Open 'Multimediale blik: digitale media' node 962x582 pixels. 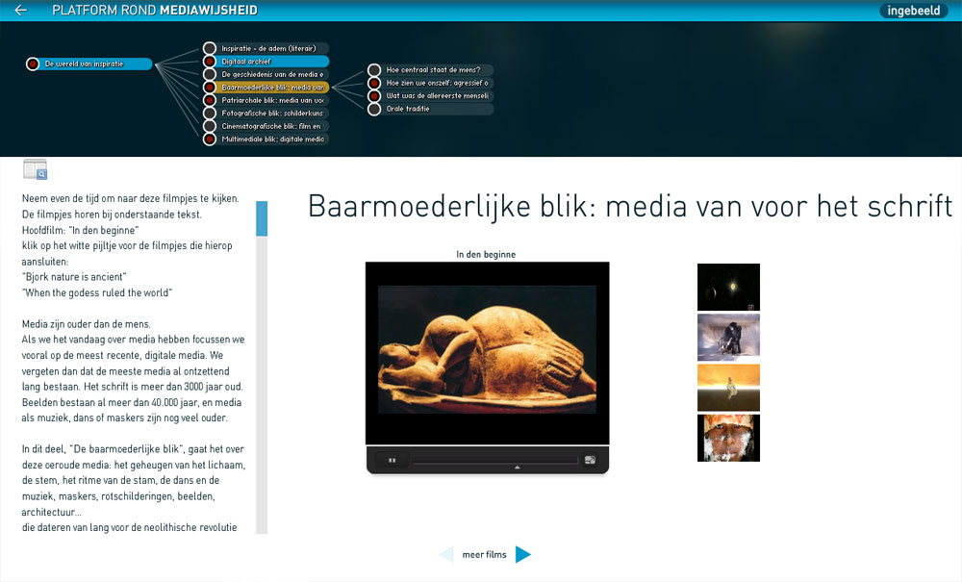pos(266,139)
